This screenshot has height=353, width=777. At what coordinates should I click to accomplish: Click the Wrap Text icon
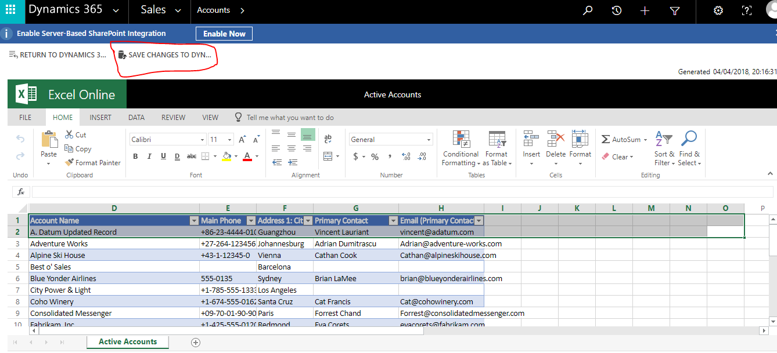tap(328, 139)
